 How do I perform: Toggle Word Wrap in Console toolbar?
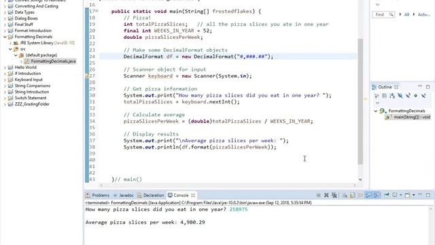[360, 195]
